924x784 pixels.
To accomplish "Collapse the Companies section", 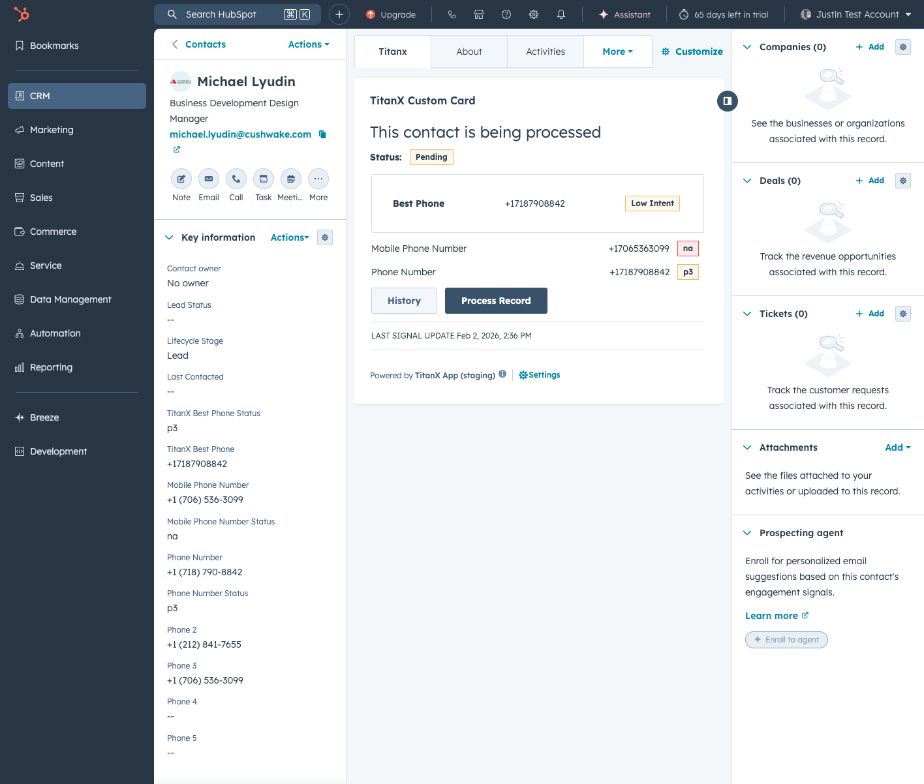I will tap(747, 47).
